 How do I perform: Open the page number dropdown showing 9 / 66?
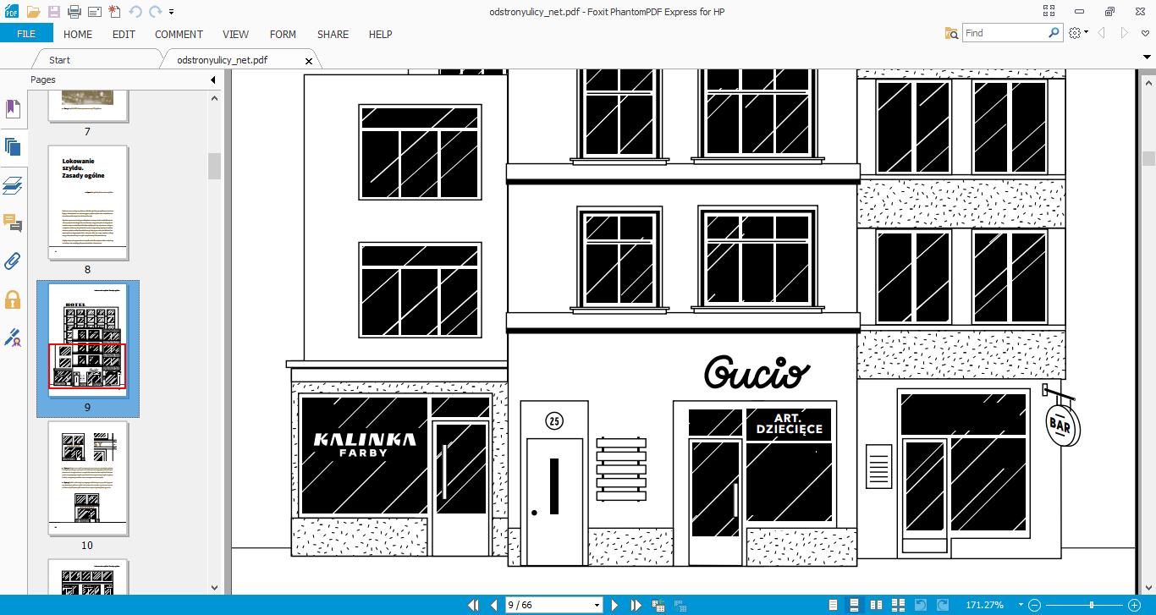[x=597, y=605]
